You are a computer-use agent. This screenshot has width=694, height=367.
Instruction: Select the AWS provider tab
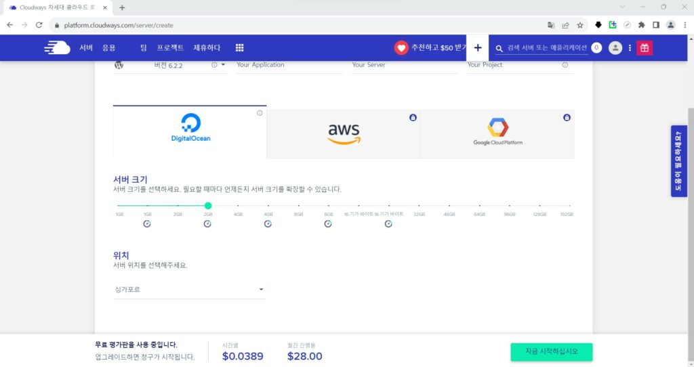pyautogui.click(x=344, y=135)
